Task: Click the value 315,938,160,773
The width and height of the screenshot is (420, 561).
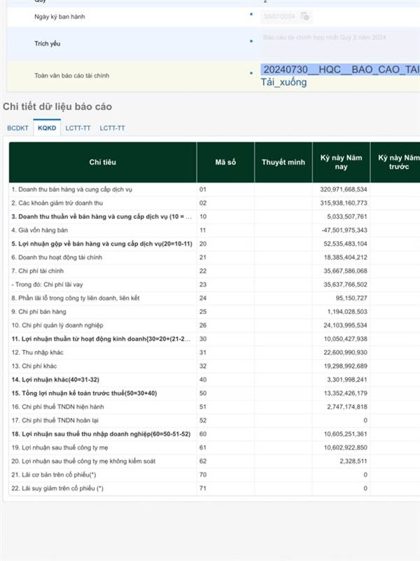Action: pyautogui.click(x=344, y=203)
